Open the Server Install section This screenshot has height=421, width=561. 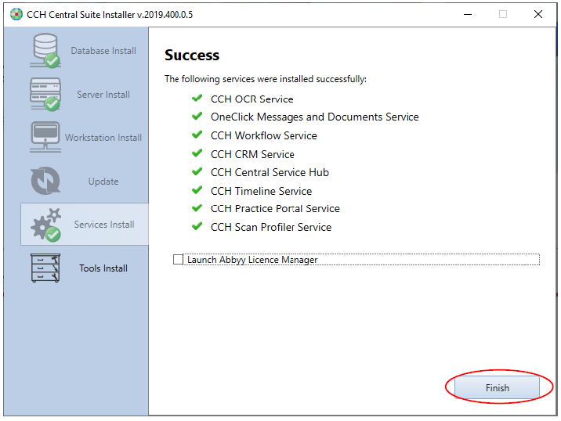(103, 95)
